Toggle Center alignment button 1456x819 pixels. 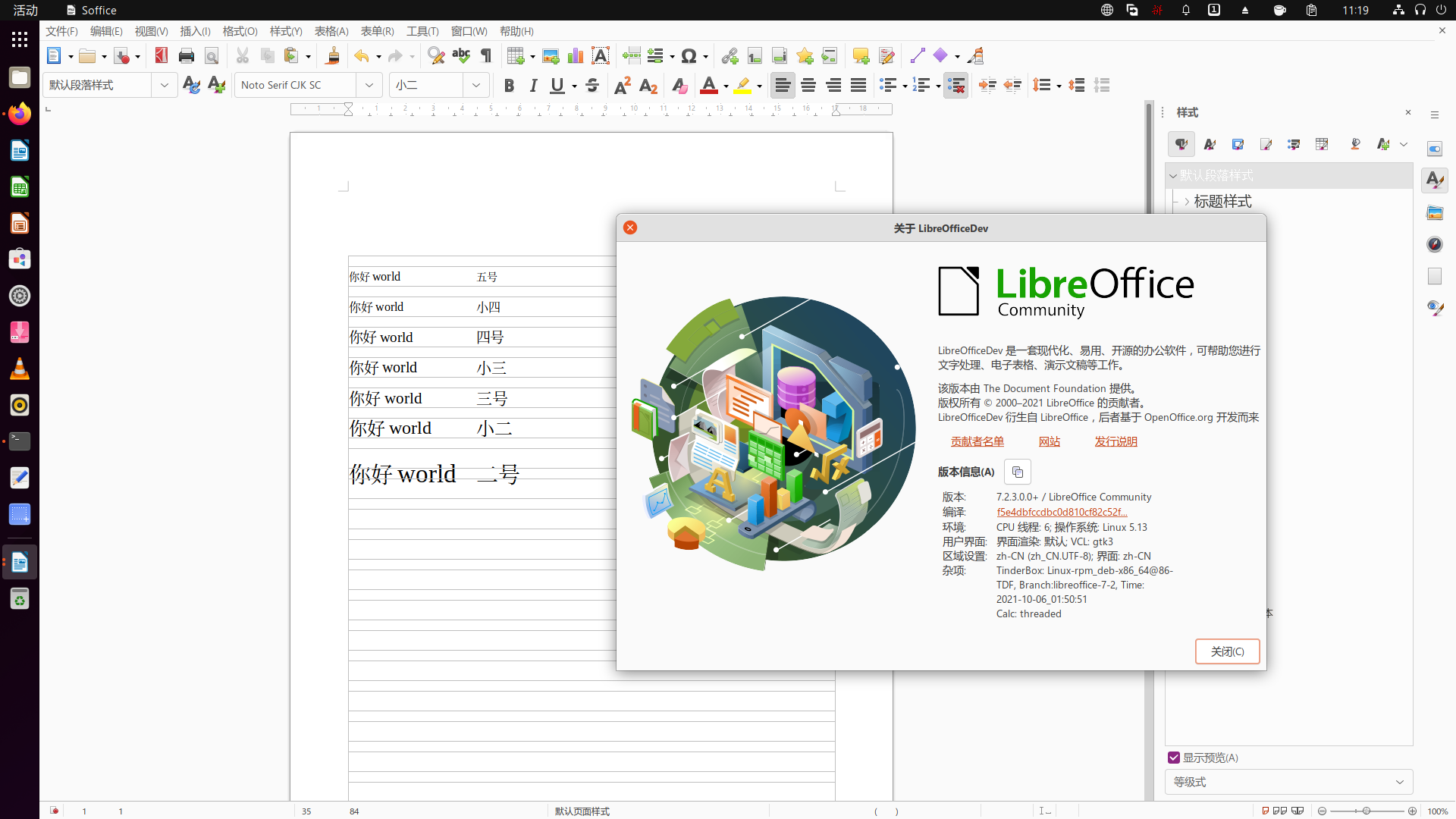(808, 85)
